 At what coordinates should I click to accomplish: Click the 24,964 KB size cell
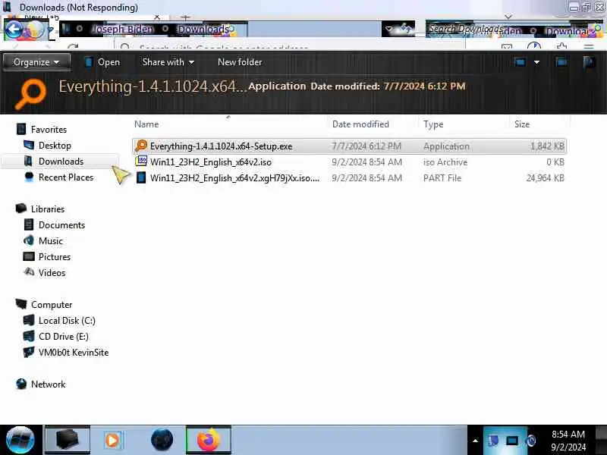545,178
